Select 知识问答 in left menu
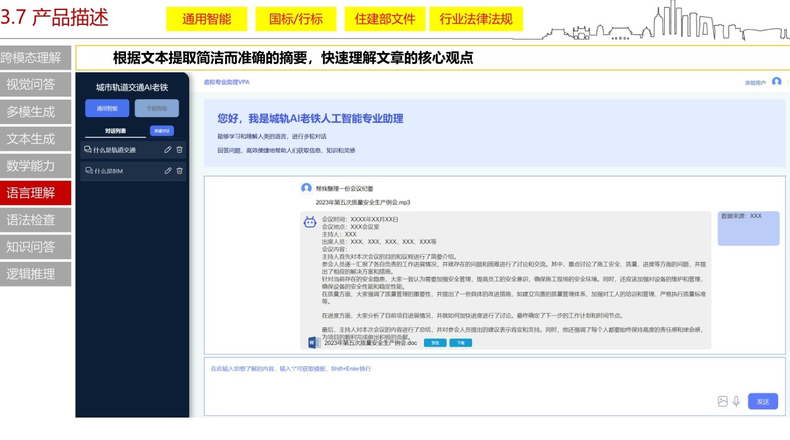790x440 pixels. (x=36, y=247)
